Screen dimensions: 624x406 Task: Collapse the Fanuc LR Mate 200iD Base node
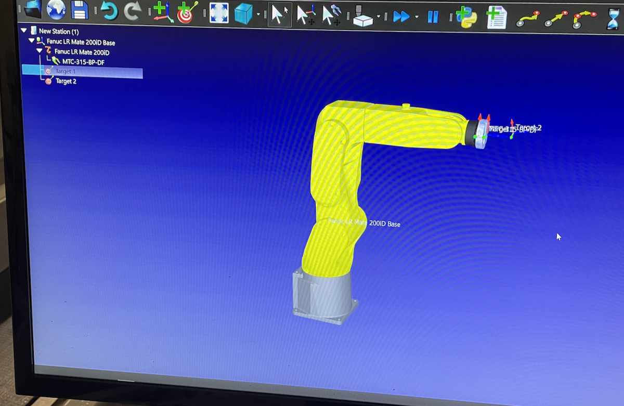tap(31, 41)
